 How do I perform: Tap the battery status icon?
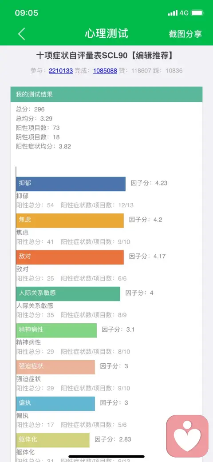[197, 13]
